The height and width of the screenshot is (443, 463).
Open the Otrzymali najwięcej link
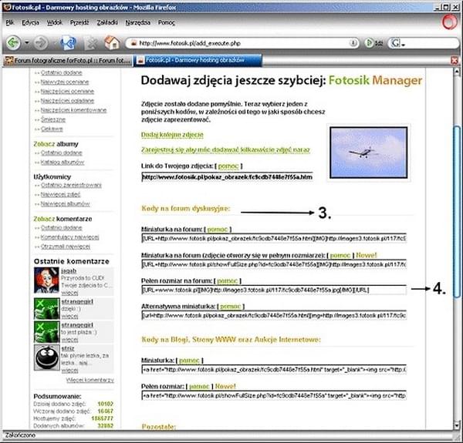click(66, 247)
